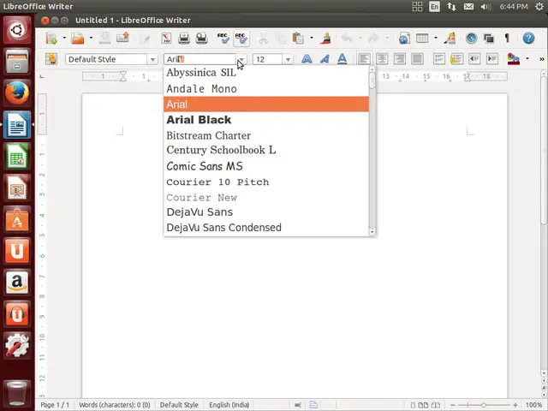Screen dimensions: 548x411
Task: Run Spelling and Grammar check
Action: coord(223,38)
